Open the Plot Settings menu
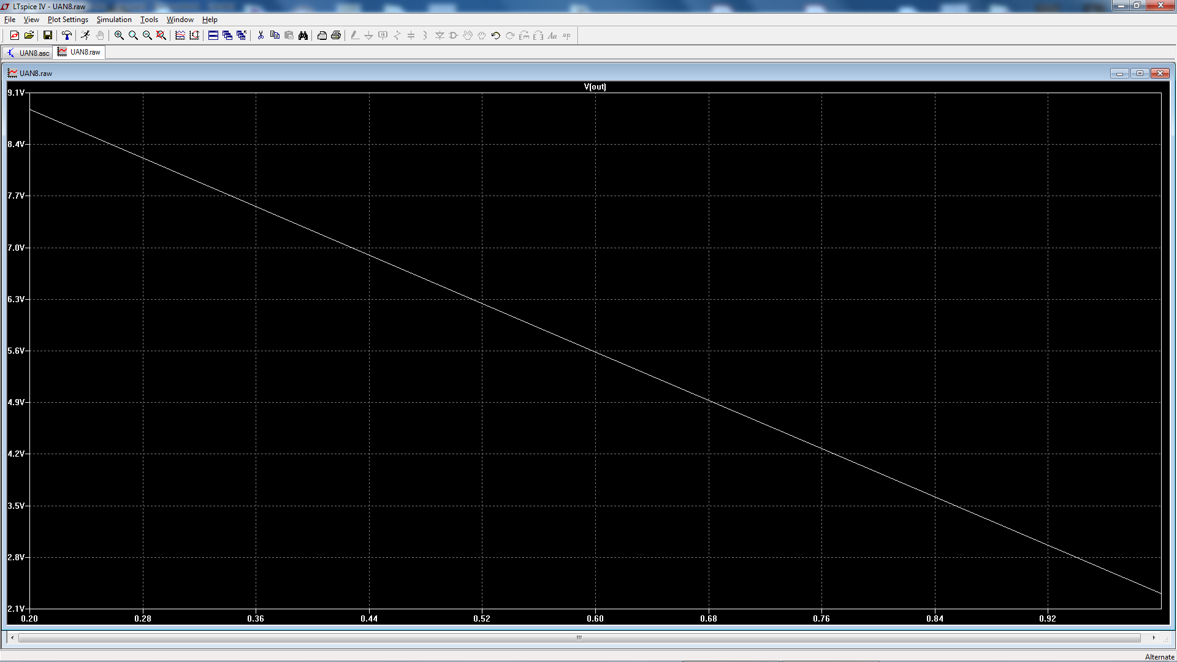Image resolution: width=1177 pixels, height=662 pixels. (67, 20)
